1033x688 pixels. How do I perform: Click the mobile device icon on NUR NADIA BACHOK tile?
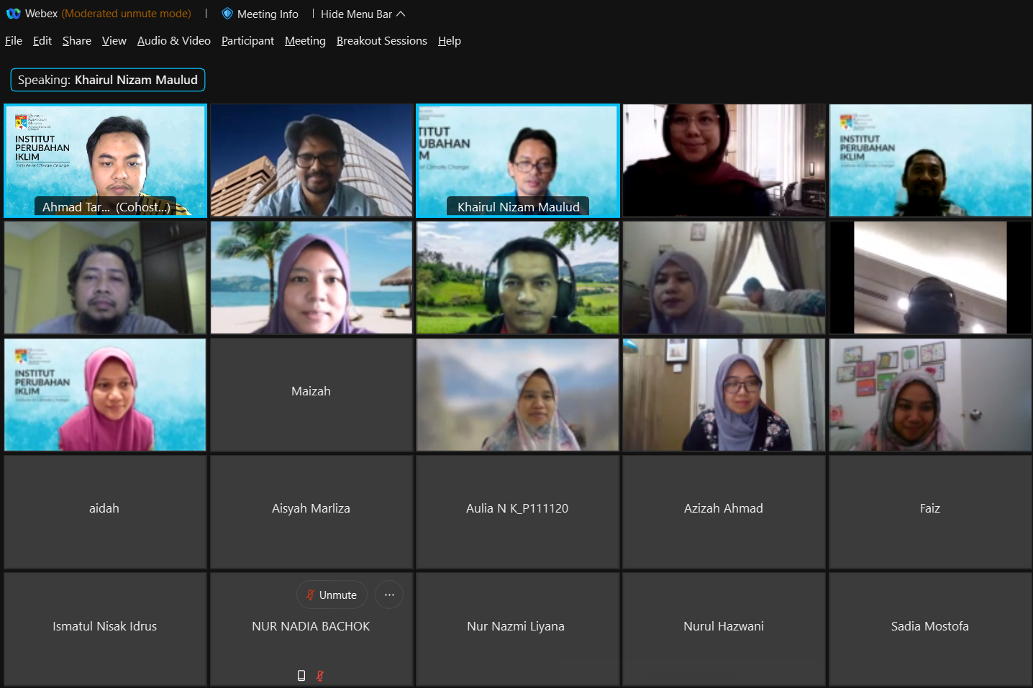tap(301, 675)
